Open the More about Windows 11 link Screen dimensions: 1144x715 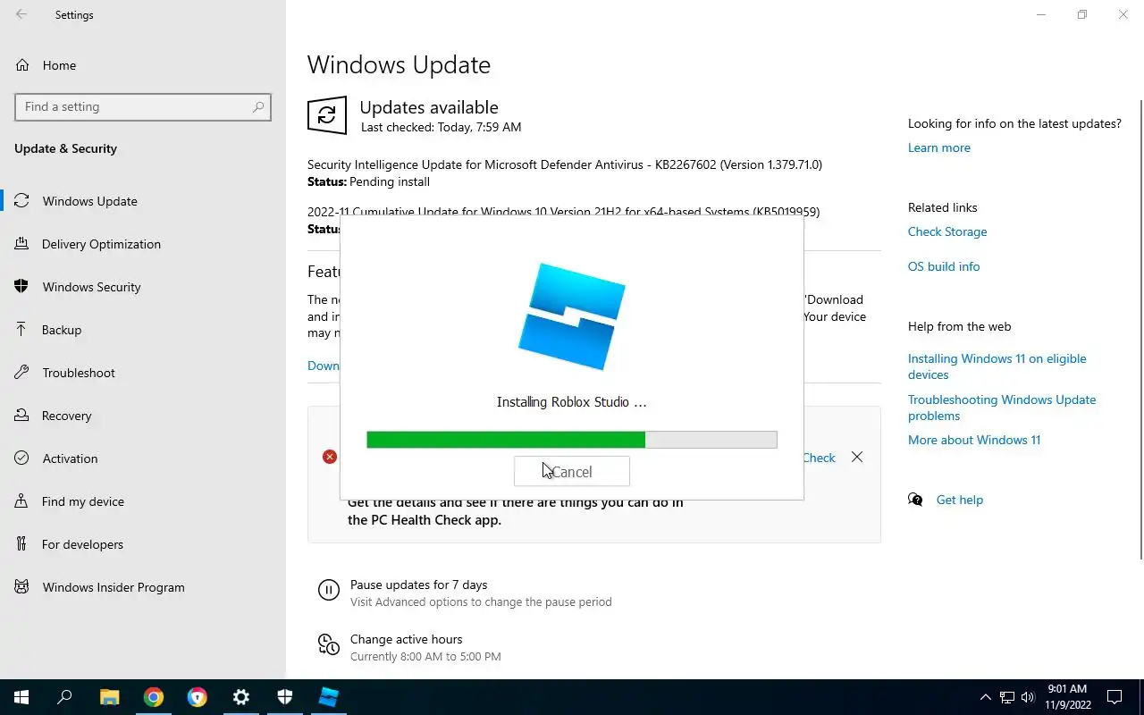[974, 440]
